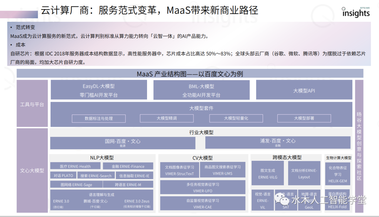Select the 金融 ERNIE-Finance box

[x=128, y=166]
